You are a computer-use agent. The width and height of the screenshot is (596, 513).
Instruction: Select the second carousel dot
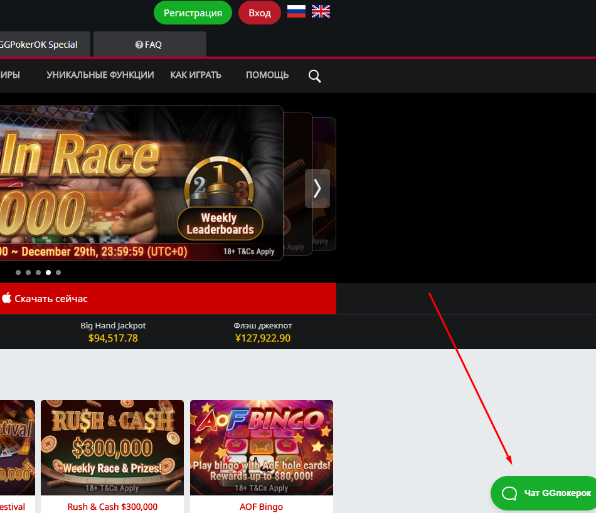pyautogui.click(x=28, y=273)
